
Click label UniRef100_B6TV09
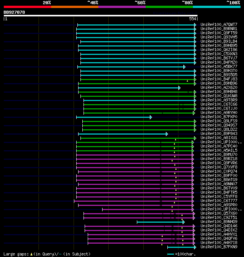click(219, 188)
